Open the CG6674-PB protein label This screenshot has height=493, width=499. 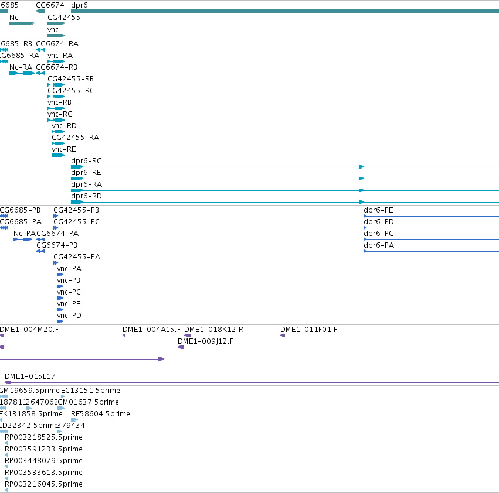57,245
